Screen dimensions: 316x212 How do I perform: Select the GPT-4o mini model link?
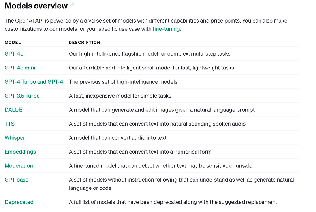pyautogui.click(x=20, y=68)
